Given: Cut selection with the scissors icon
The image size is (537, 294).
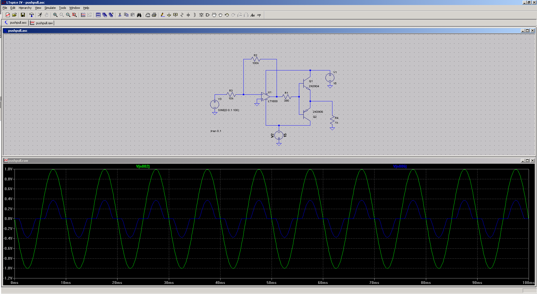Looking at the screenshot, I should click(x=120, y=15).
